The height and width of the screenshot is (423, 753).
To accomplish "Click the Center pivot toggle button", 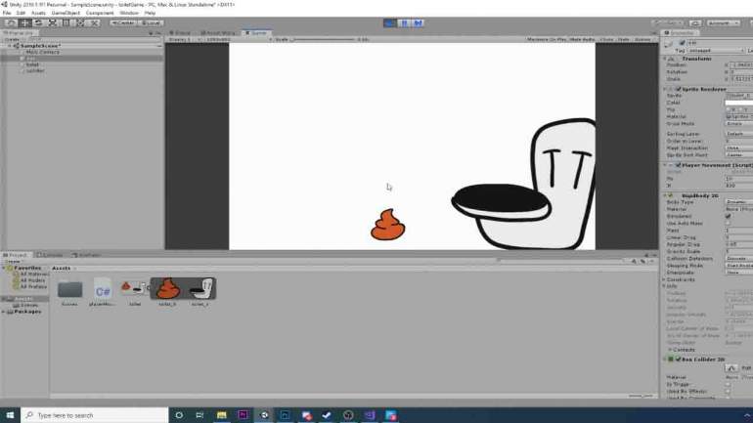I will [123, 22].
